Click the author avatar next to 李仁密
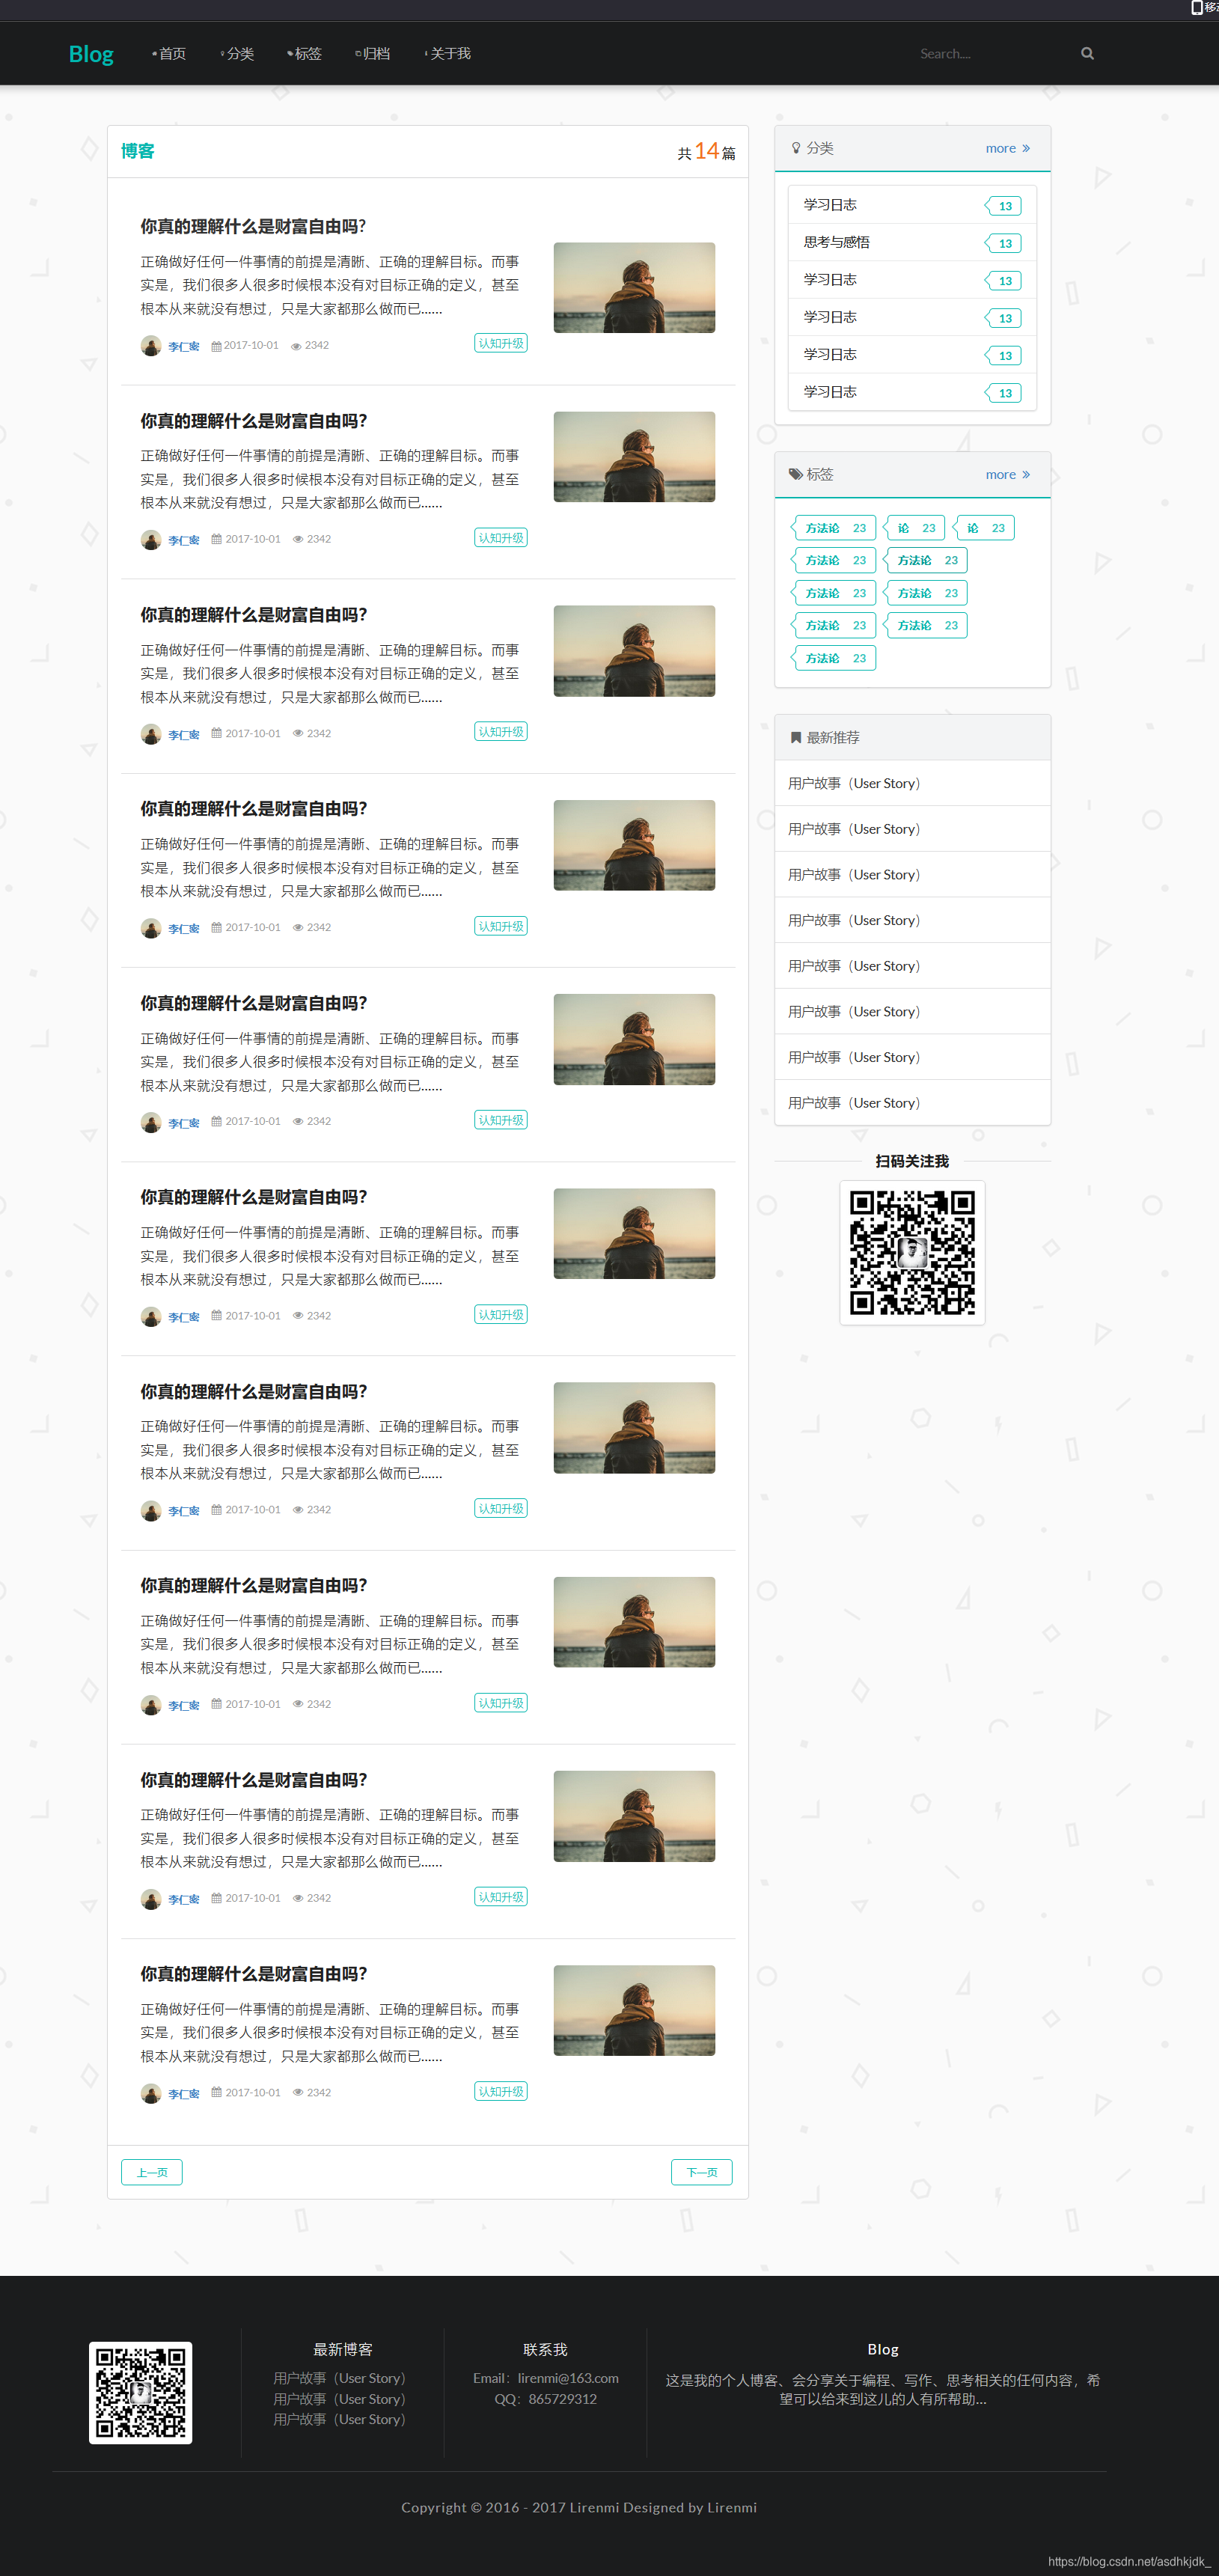This screenshot has height=2576, width=1219. pos(151,345)
